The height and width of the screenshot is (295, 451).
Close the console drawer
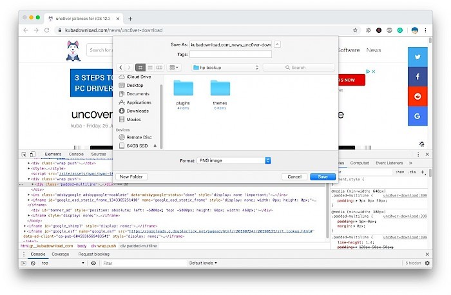(x=427, y=254)
